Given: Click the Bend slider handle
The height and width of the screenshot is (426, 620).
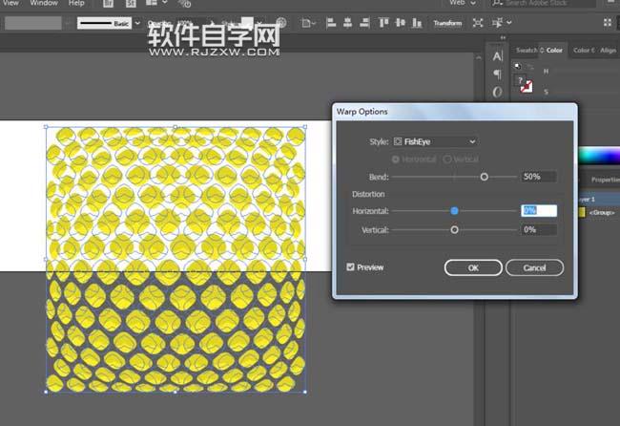Looking at the screenshot, I should point(484,177).
